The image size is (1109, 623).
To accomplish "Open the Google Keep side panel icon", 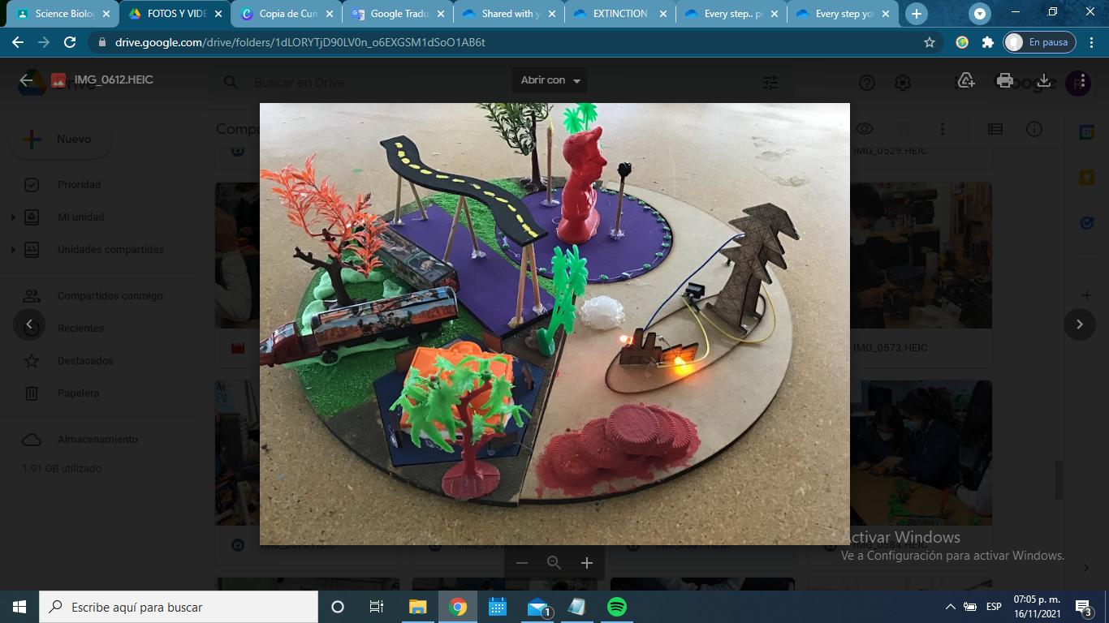I will tap(1087, 178).
